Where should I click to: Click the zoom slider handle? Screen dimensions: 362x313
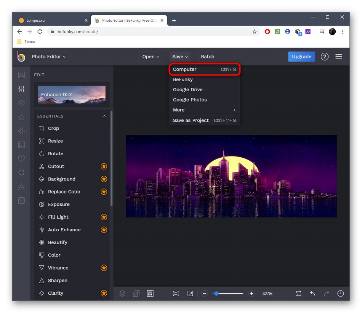click(x=216, y=294)
